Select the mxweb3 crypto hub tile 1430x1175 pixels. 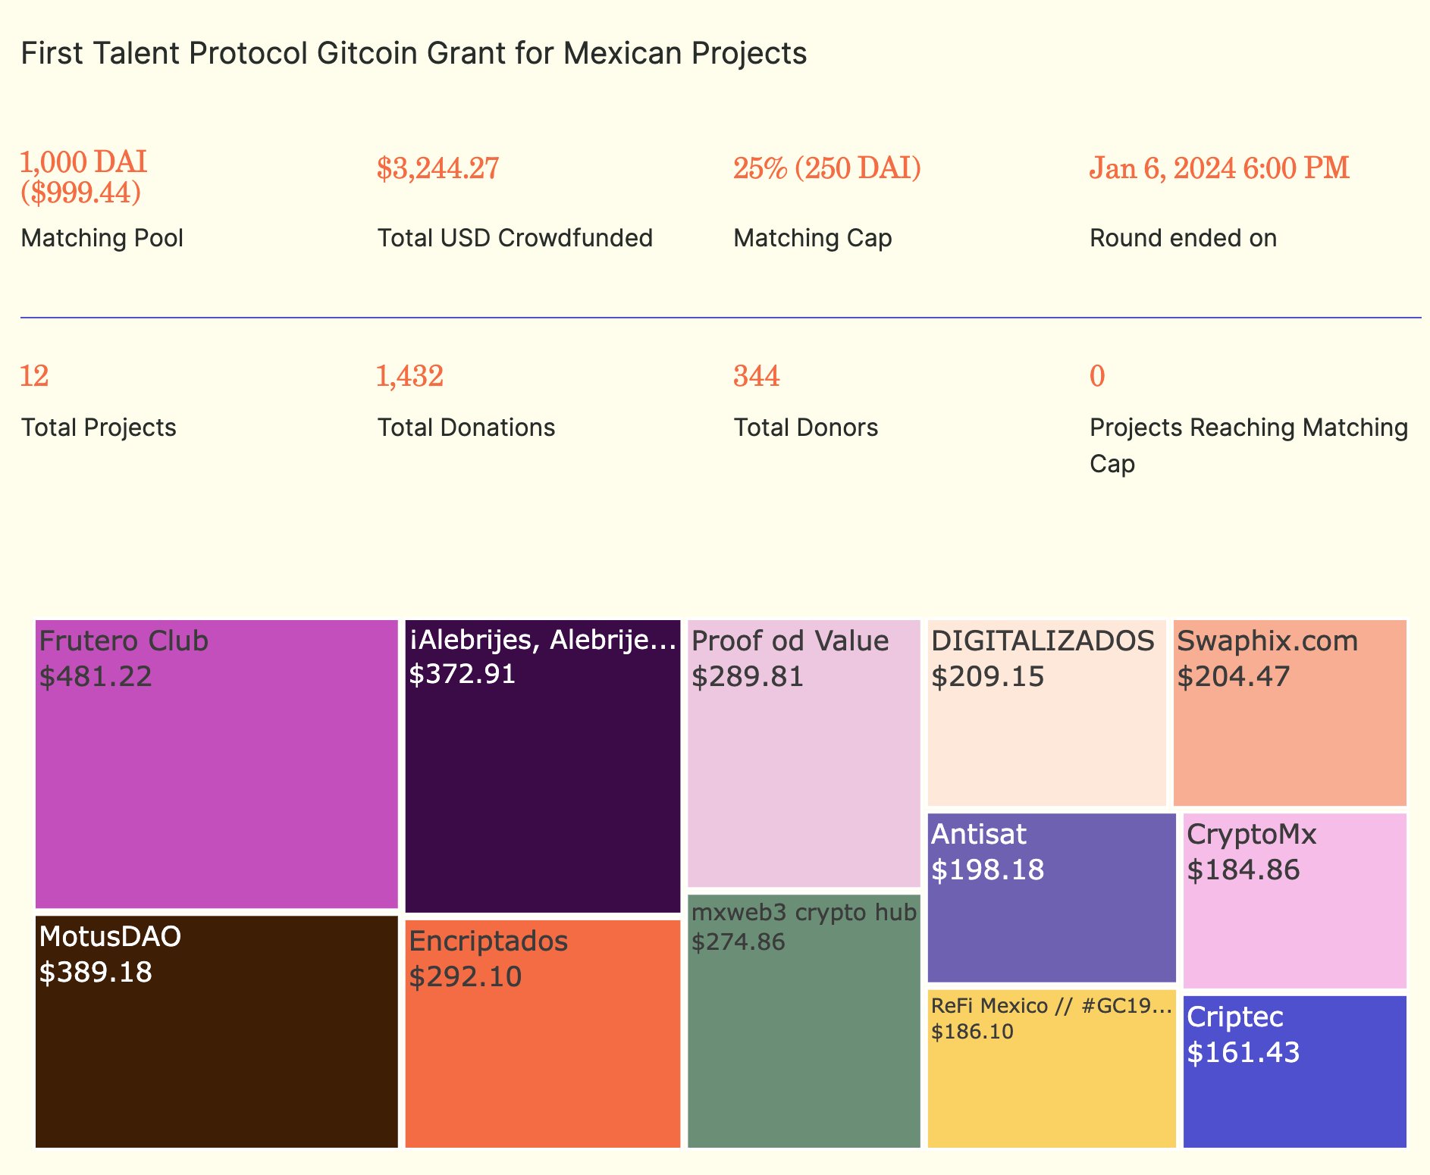[804, 1020]
